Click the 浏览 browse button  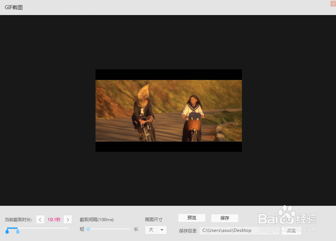coord(291,230)
